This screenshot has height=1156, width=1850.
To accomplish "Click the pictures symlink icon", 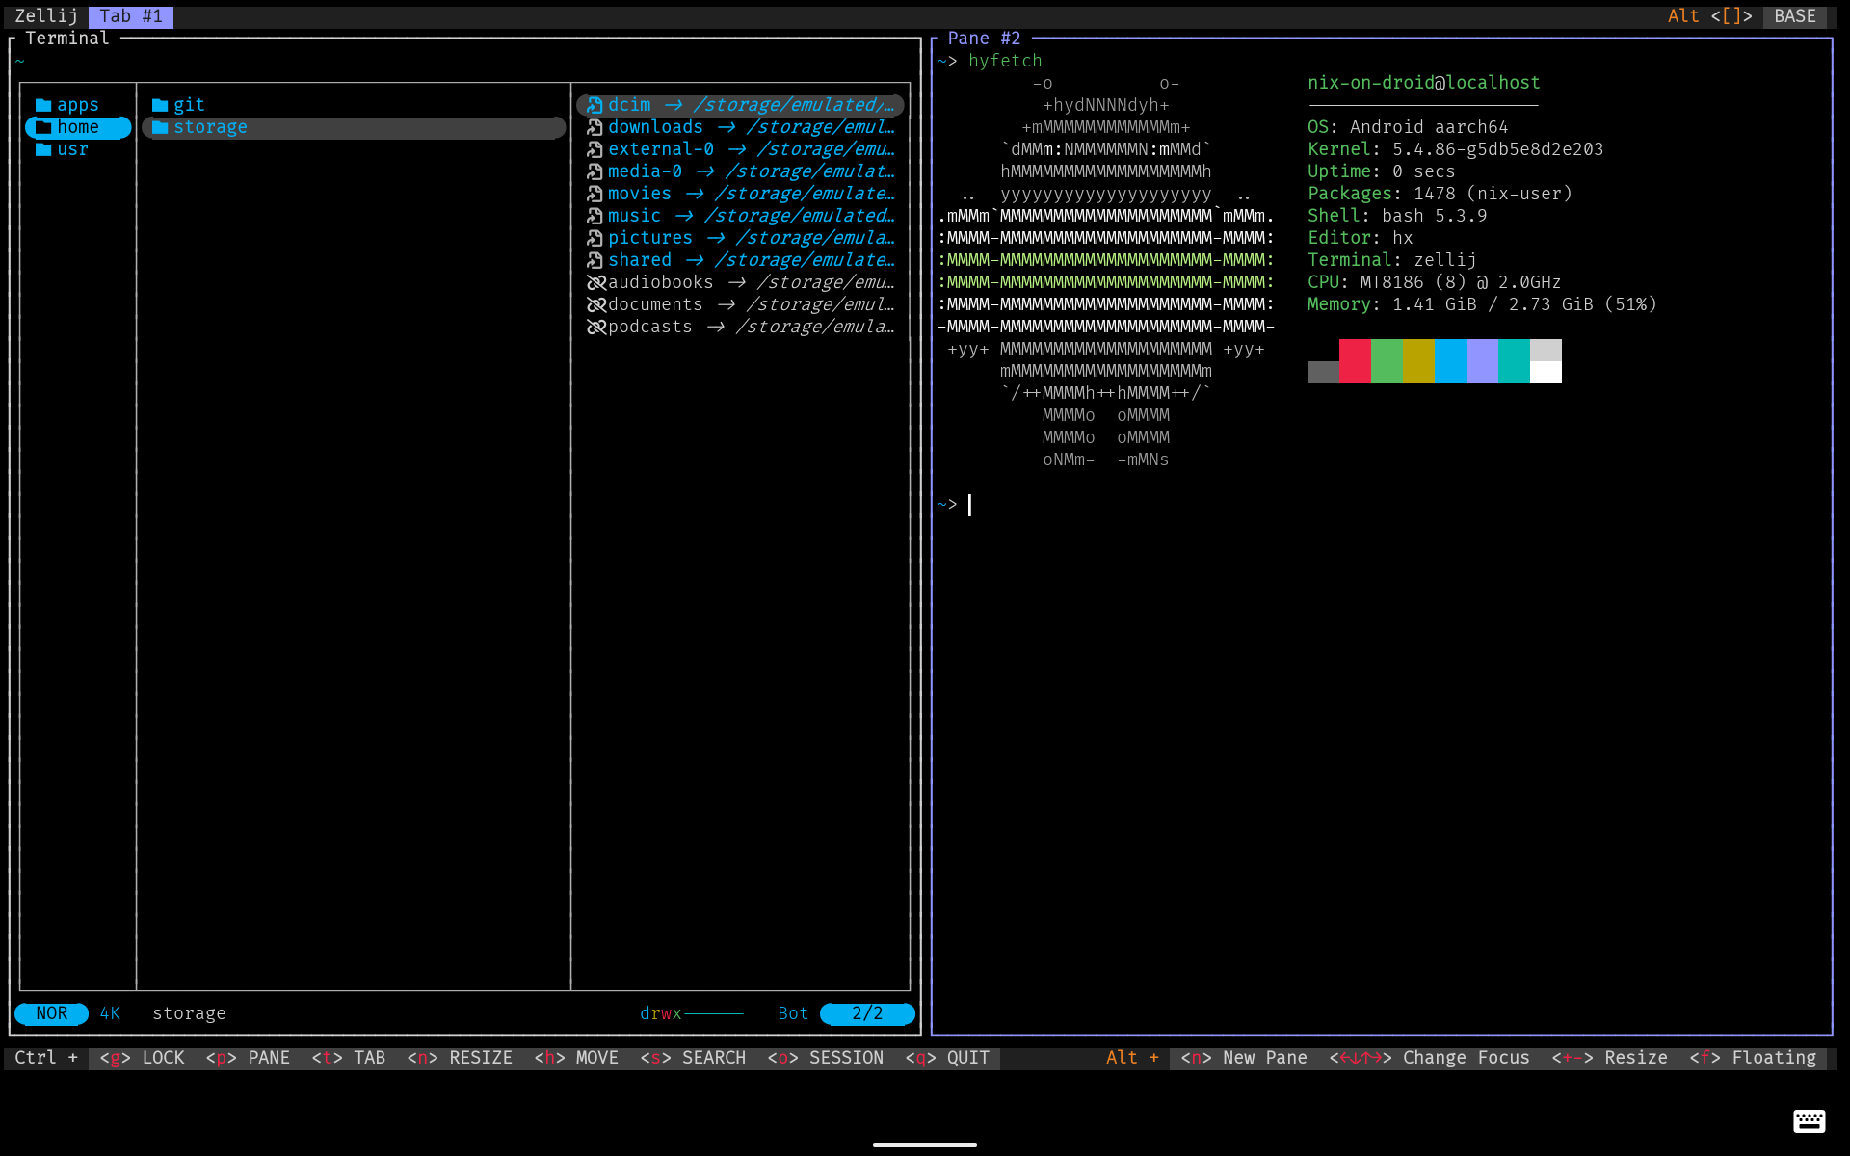I will click(x=595, y=238).
